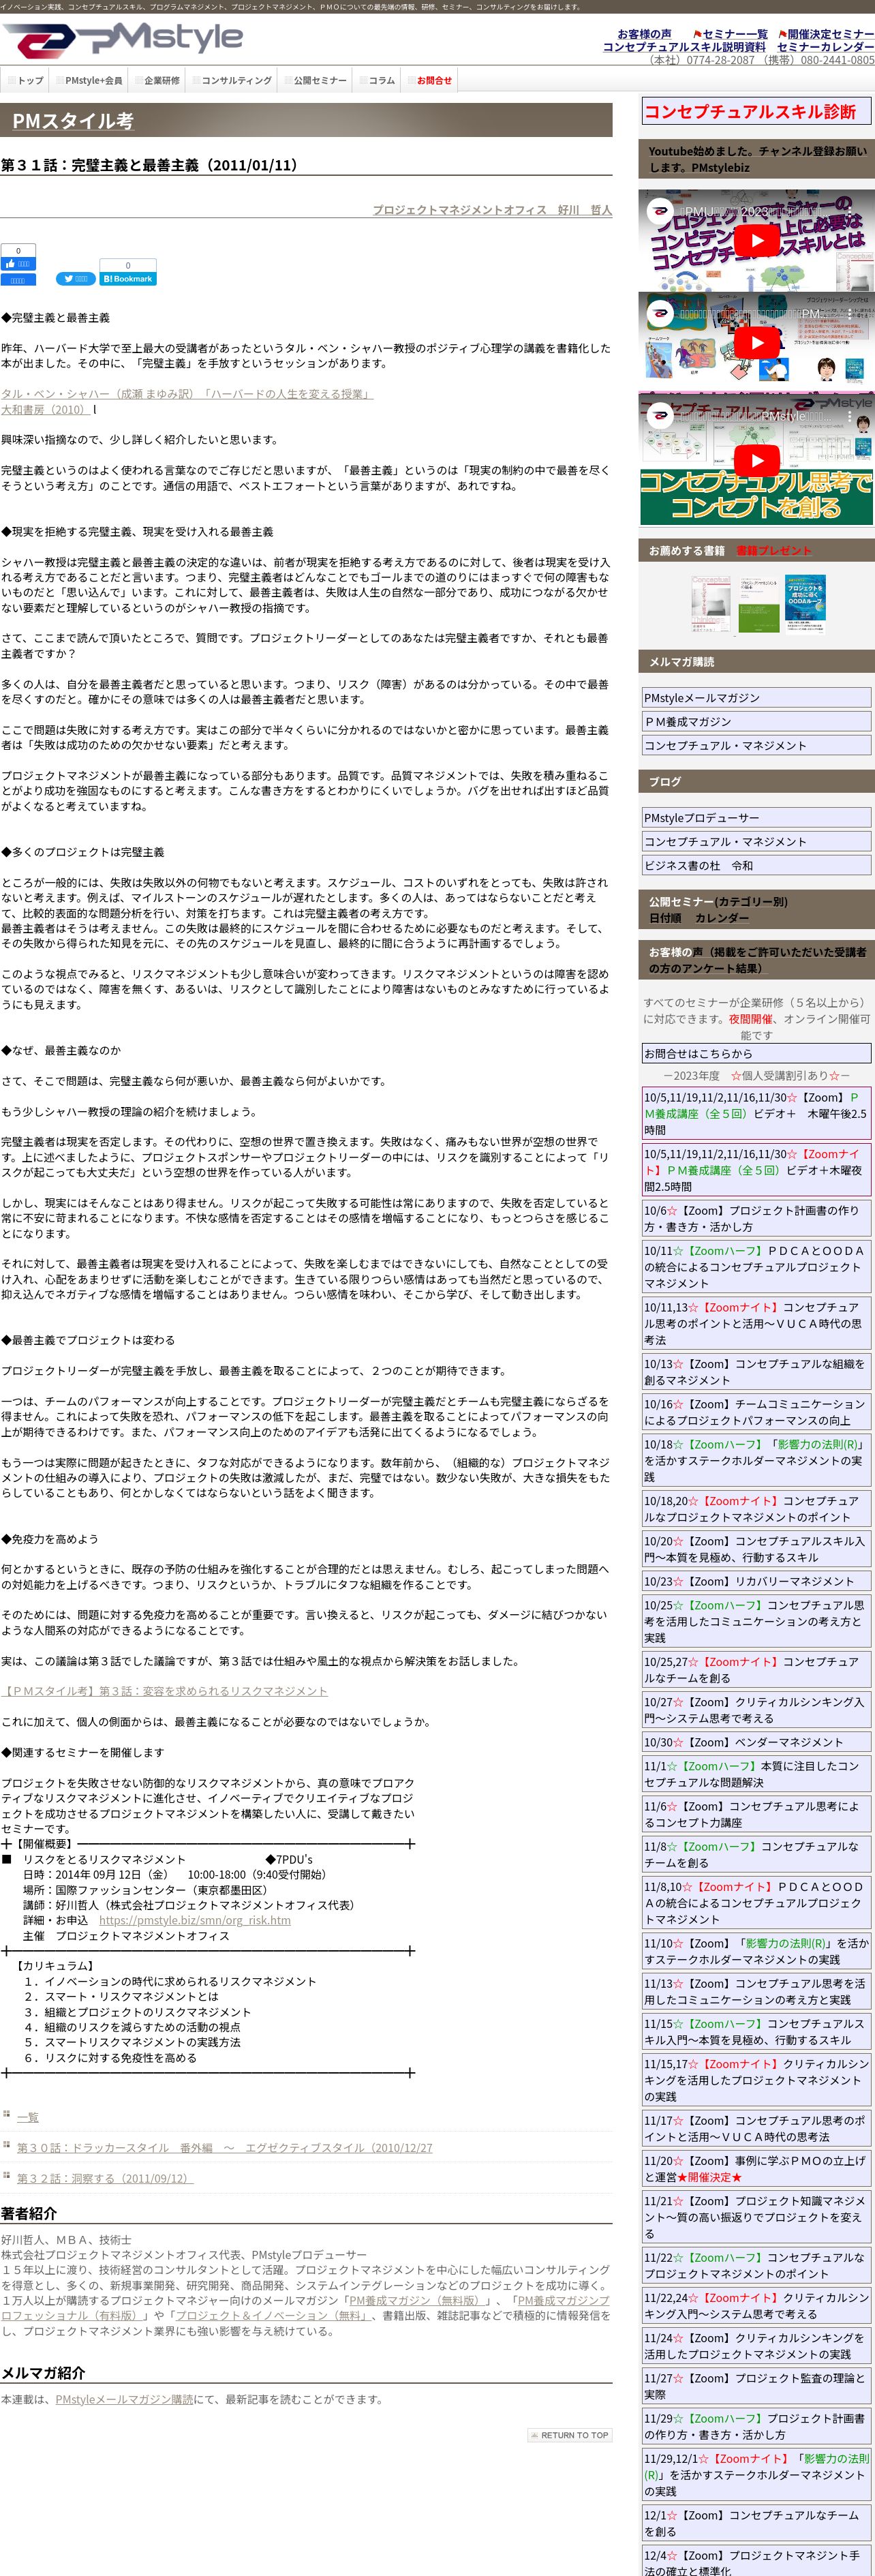The image size is (875, 2576).
Task: Open related article 第３話：変容を求められるリスクマネジメント
Action: click(x=164, y=1691)
